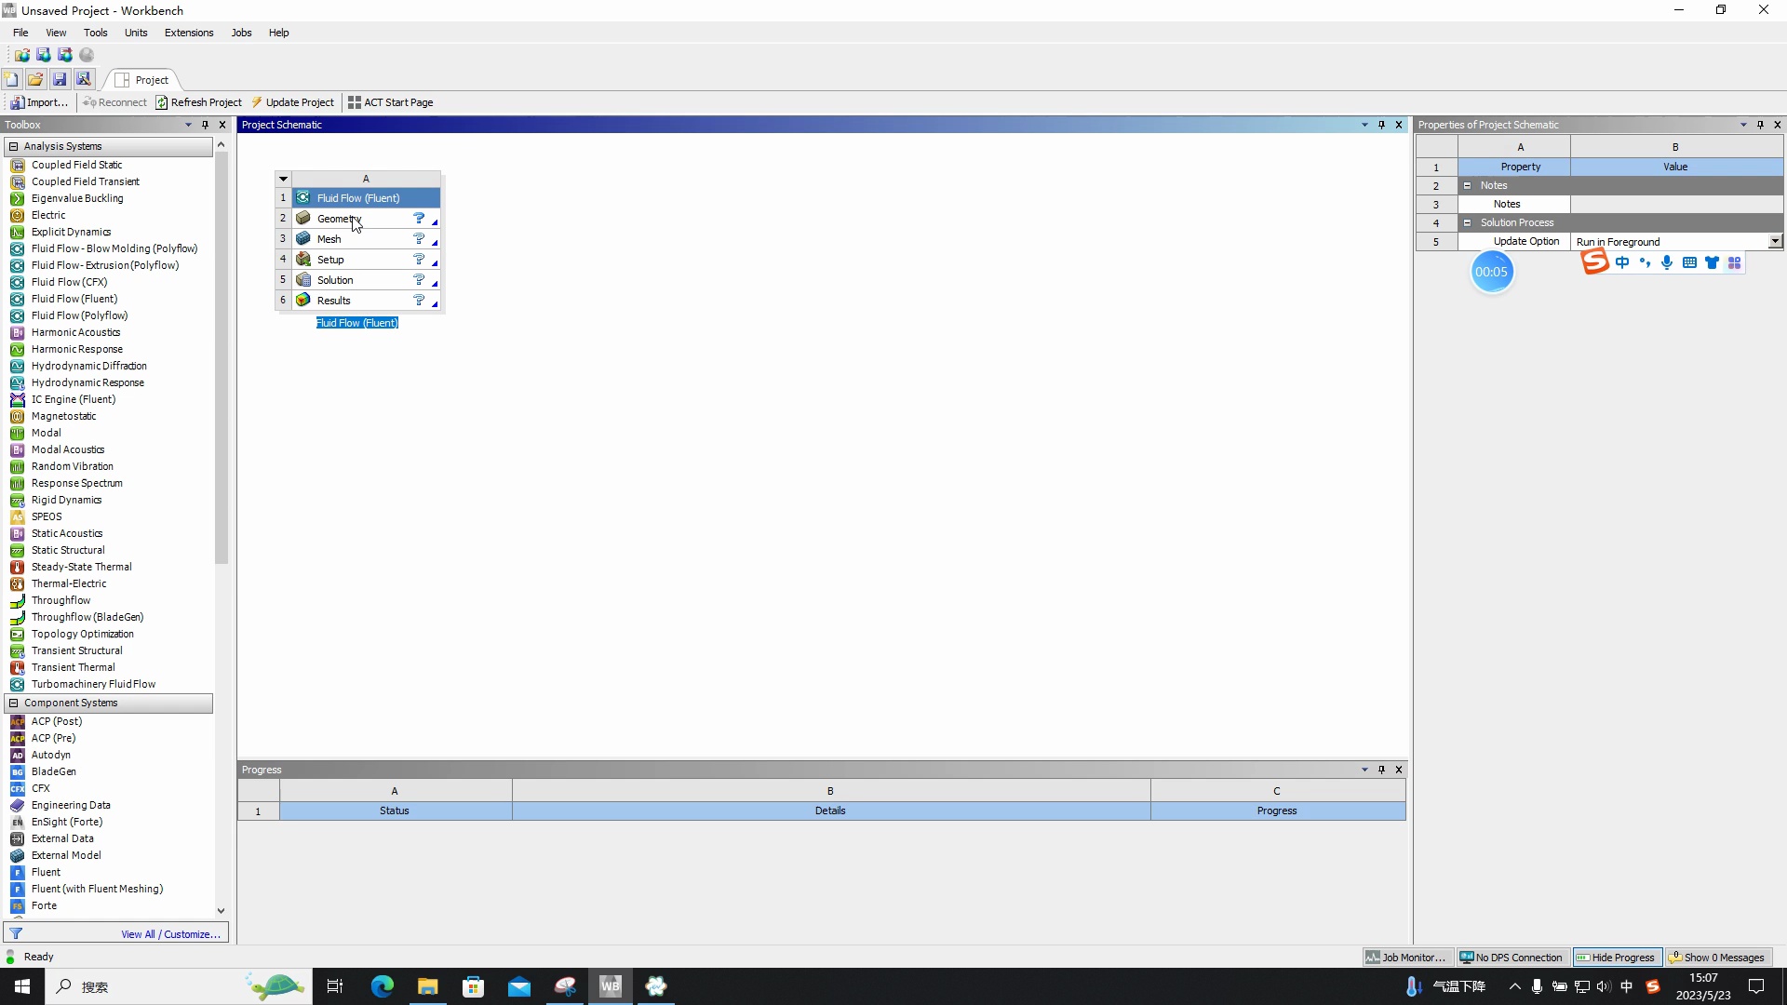1787x1005 pixels.
Task: Click the Import toolbar button
Action: click(x=39, y=102)
